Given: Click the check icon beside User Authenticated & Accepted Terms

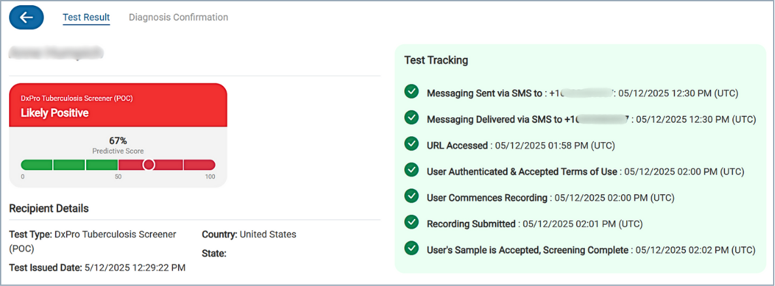Looking at the screenshot, I should click(411, 170).
